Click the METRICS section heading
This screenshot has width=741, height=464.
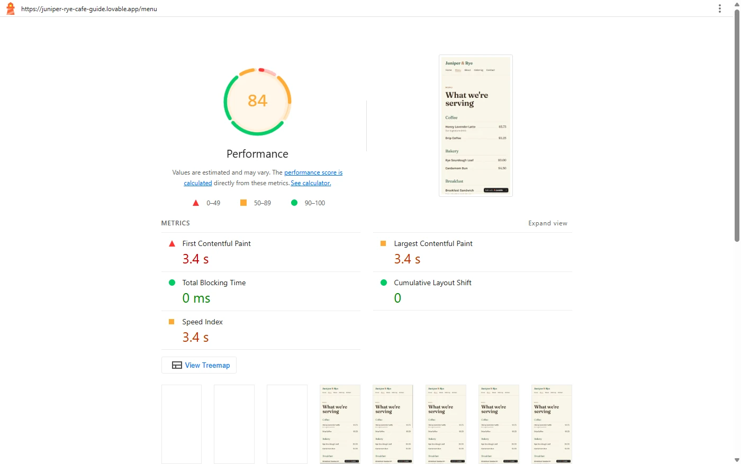(x=176, y=223)
